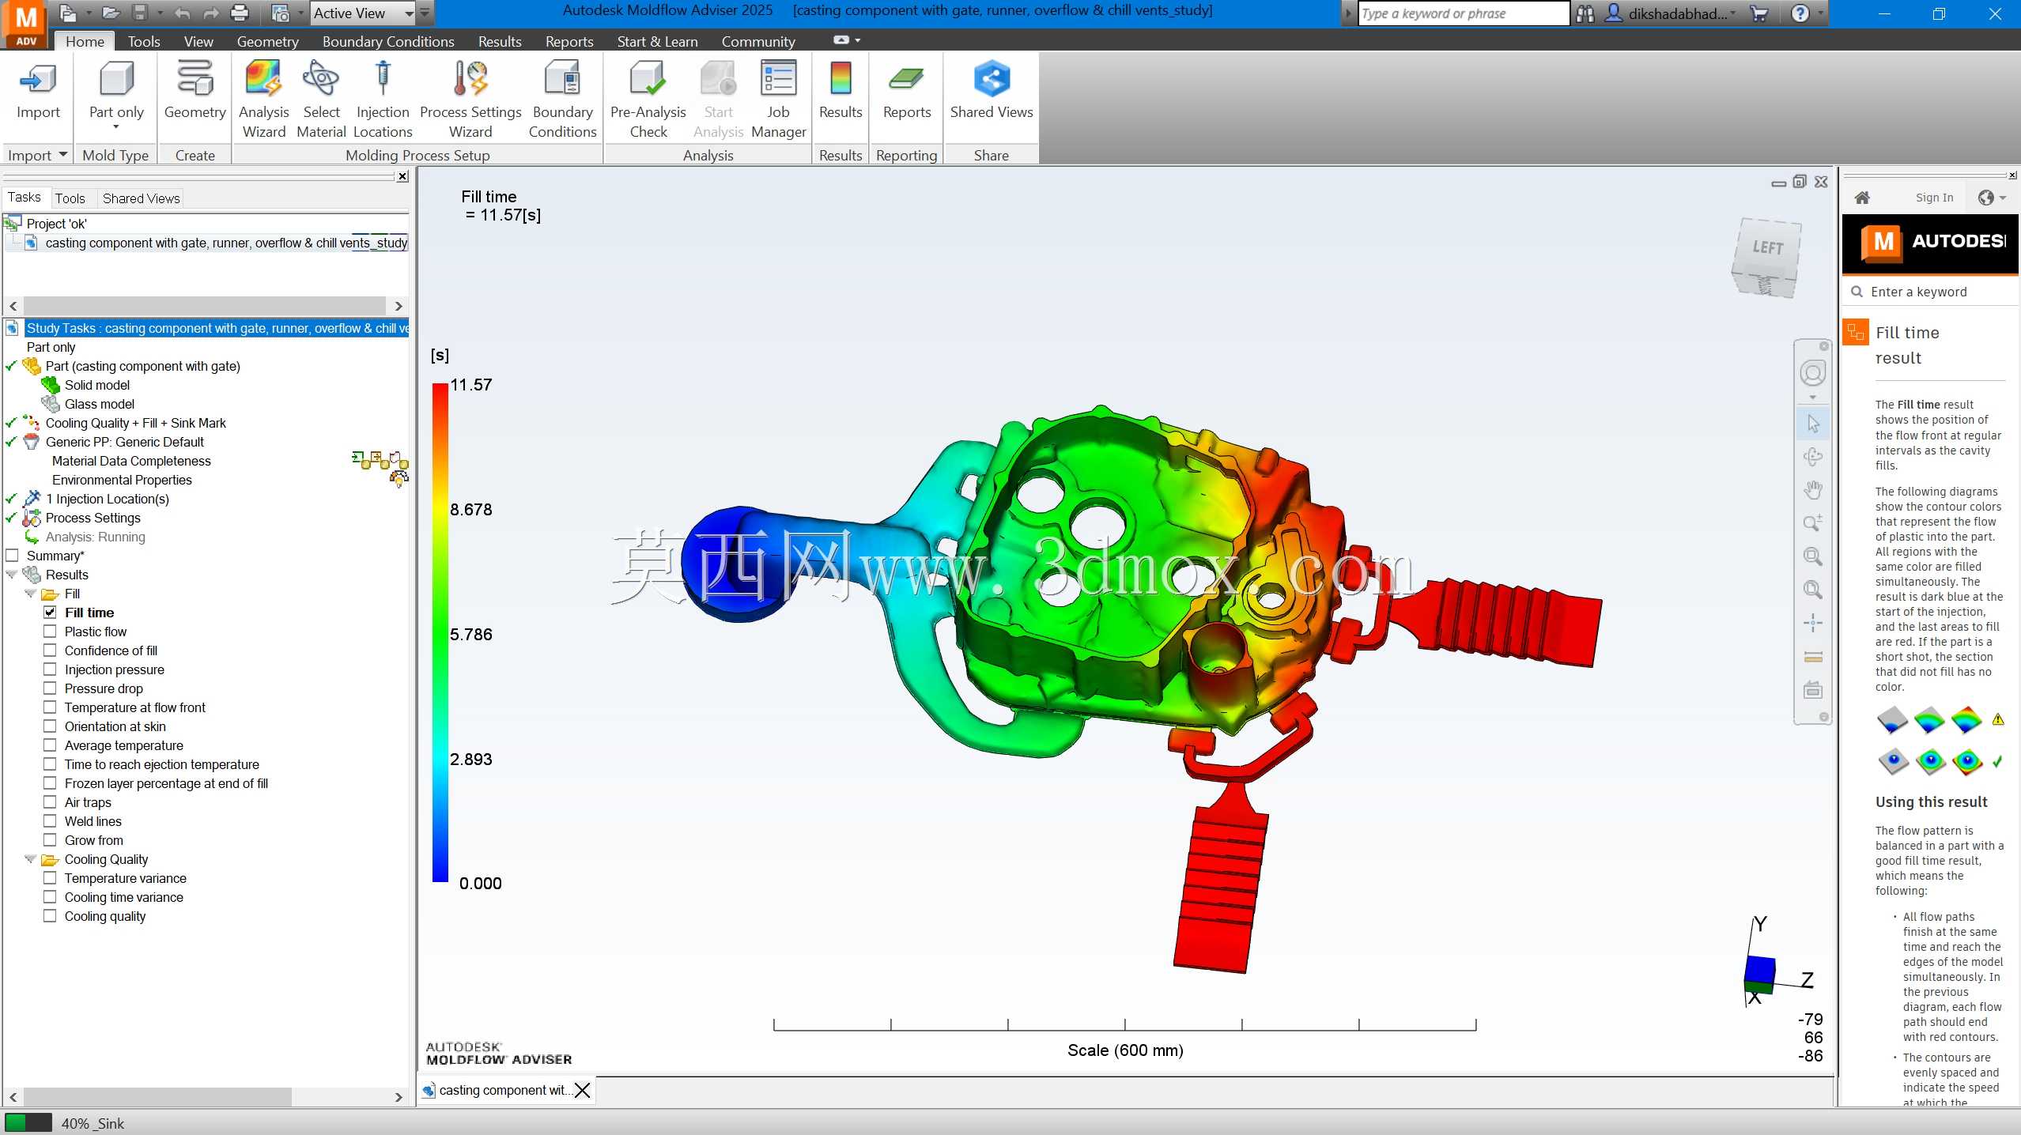Select the Generic PP: Generic Default material

[124, 442]
